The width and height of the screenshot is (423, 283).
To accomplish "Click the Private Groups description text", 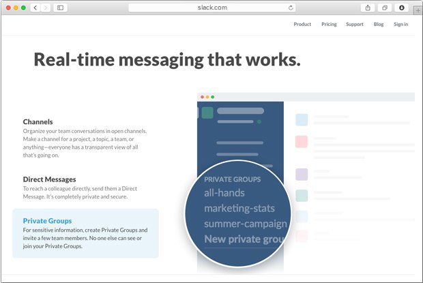I will point(85,238).
